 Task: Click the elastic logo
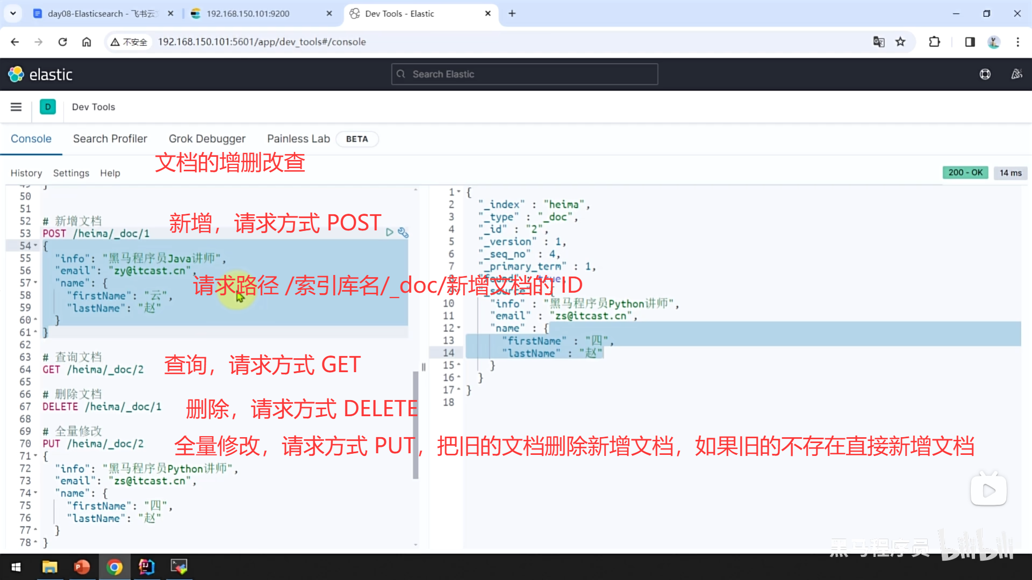(40, 74)
